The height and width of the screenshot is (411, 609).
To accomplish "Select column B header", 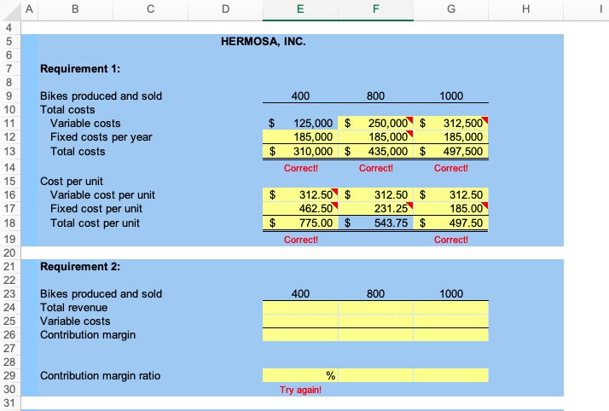I will 75,9.
